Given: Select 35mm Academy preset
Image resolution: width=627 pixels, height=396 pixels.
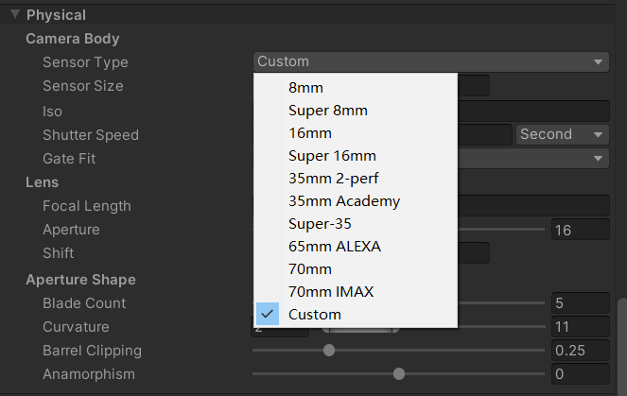Looking at the screenshot, I should 344,200.
